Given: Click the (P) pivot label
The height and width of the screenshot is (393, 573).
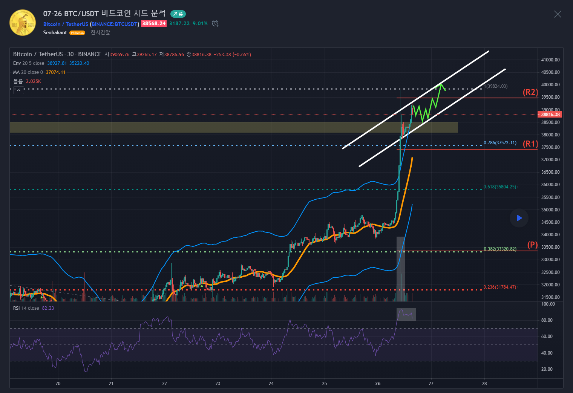Looking at the screenshot, I should coord(532,245).
